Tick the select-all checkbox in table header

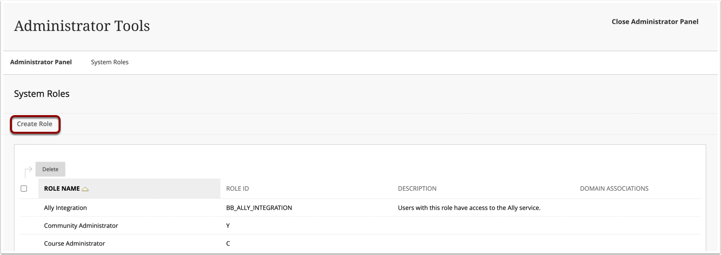tap(24, 189)
